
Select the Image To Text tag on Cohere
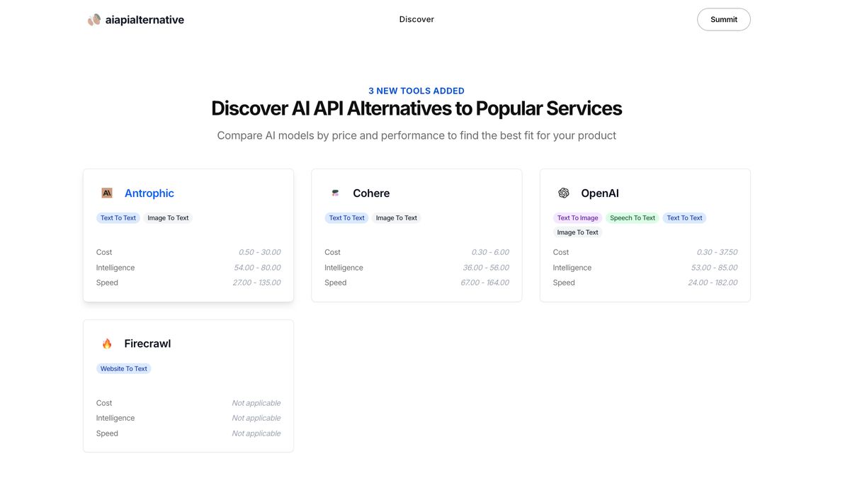(396, 217)
